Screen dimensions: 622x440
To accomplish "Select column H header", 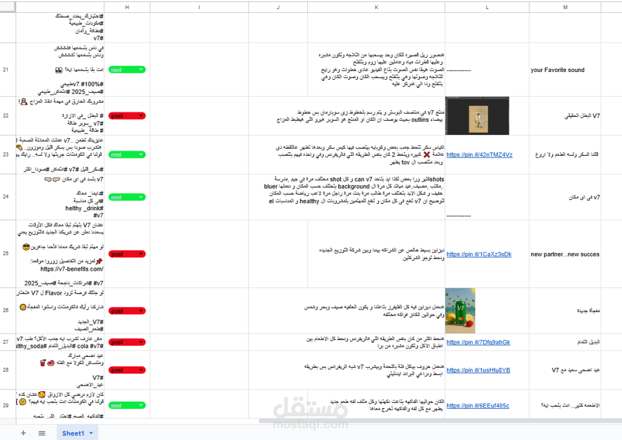I will (127, 7).
